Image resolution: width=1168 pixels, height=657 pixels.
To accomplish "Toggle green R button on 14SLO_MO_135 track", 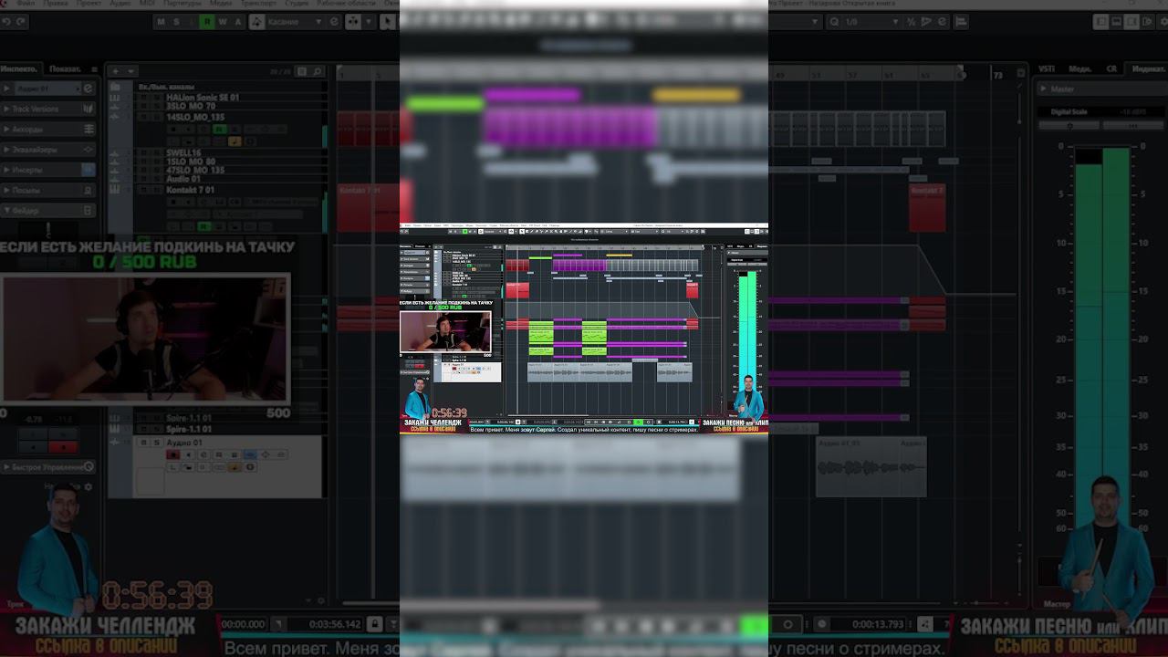I will click(219, 130).
